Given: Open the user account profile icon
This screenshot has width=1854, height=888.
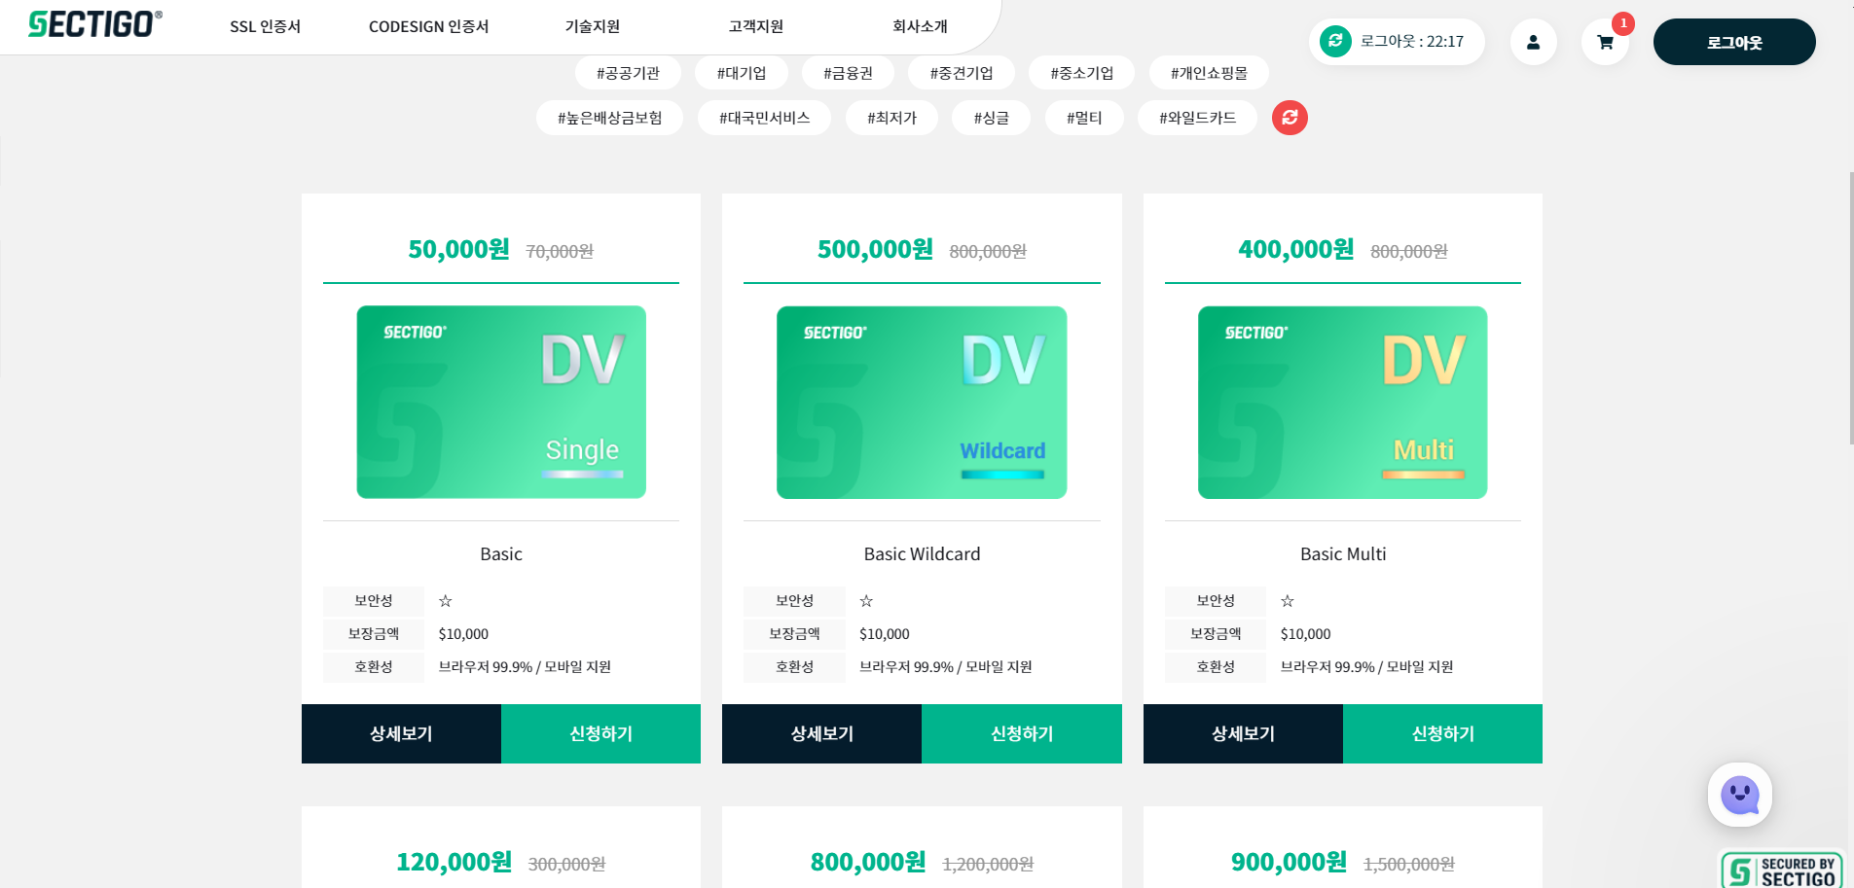Looking at the screenshot, I should click(1533, 42).
